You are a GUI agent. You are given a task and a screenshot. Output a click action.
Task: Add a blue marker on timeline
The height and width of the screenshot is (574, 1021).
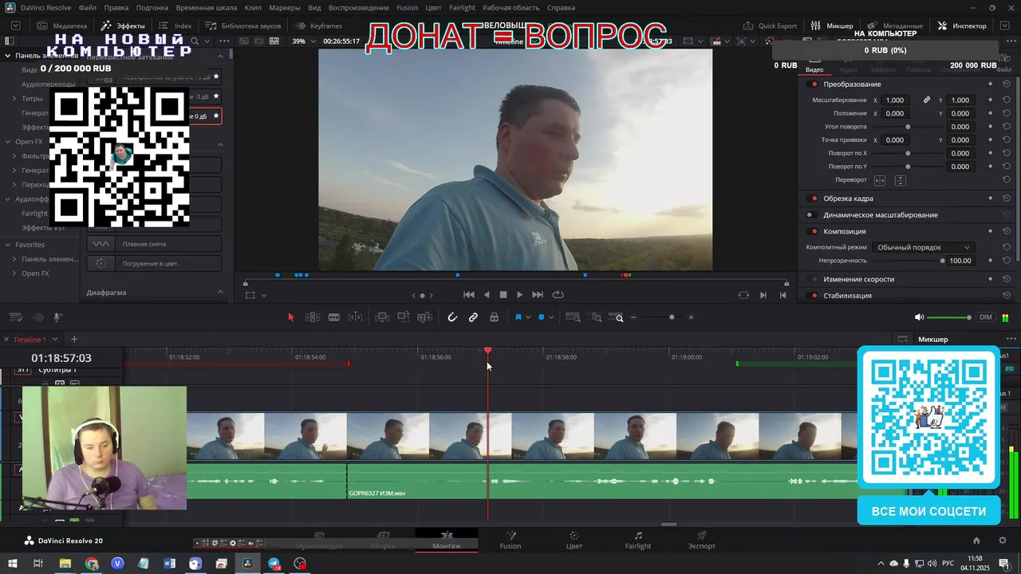[541, 317]
